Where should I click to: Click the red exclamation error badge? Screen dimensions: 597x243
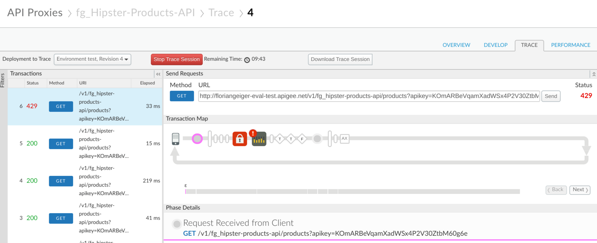click(x=253, y=133)
